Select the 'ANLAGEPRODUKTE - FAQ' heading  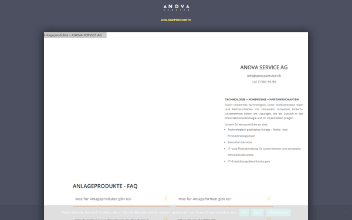click(x=105, y=186)
